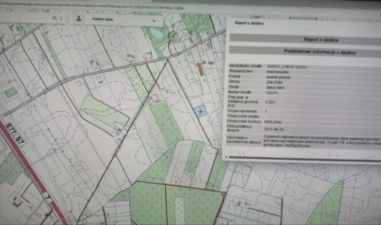Expand the Pobierz dane dropdown chevron
Viewport: 381px width, 225px height.
point(154,21)
